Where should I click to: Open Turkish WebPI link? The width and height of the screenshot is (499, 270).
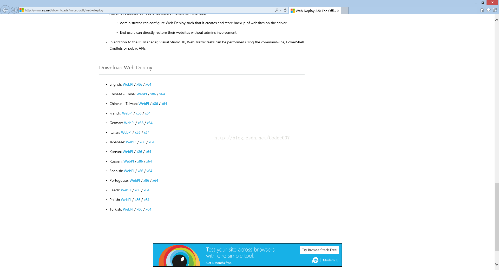coord(128,209)
